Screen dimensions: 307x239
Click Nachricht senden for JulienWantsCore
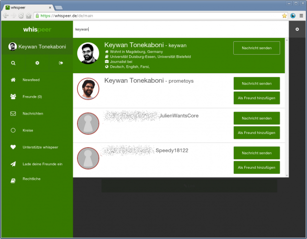coord(256,118)
